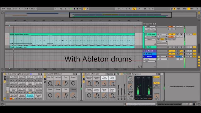The height and width of the screenshot is (113, 201).
Task: Click the Comp. Thresh macro knob
Action: [96, 95]
